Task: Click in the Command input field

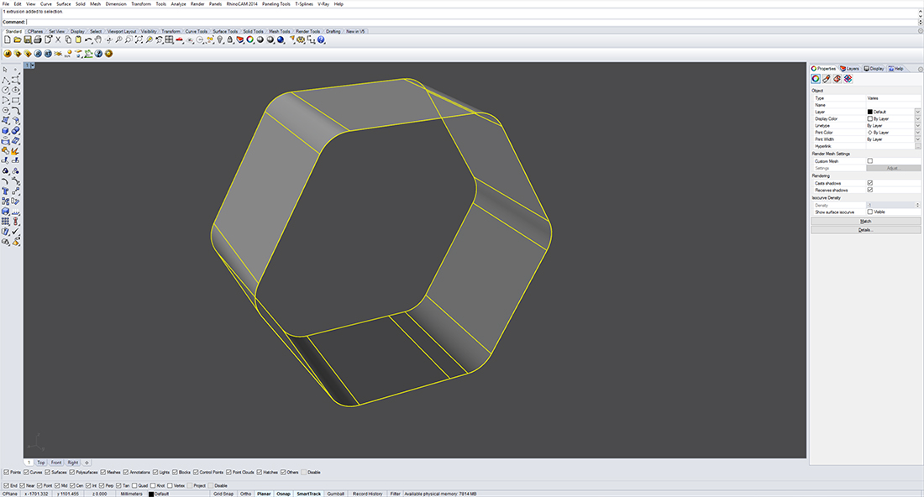Action: (471, 22)
